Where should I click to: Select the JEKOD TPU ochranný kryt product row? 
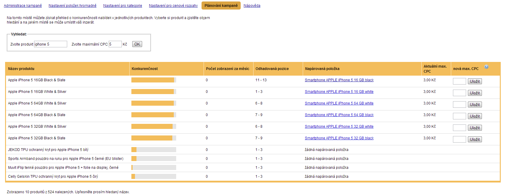coord(253,150)
